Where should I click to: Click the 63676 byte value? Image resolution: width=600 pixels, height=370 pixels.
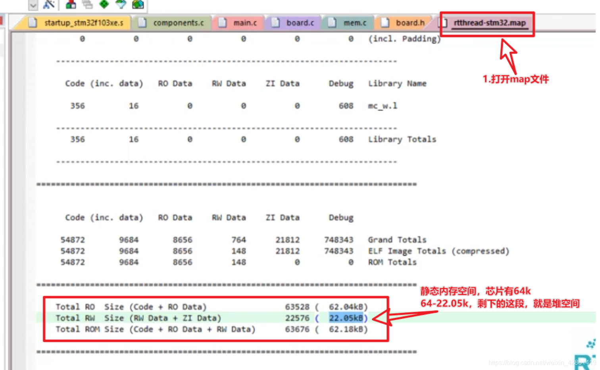click(297, 329)
